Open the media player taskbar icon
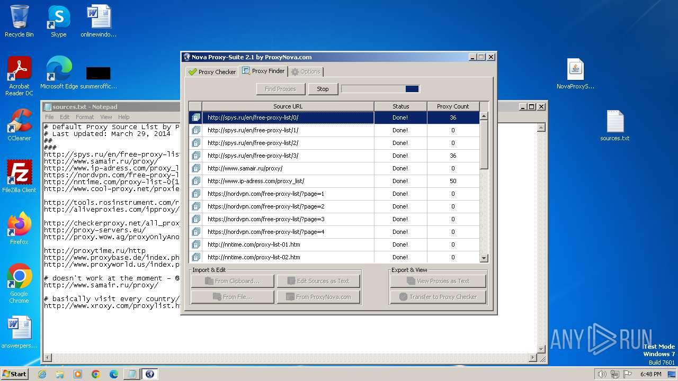Viewport: 678px width, 381px height. [x=78, y=374]
